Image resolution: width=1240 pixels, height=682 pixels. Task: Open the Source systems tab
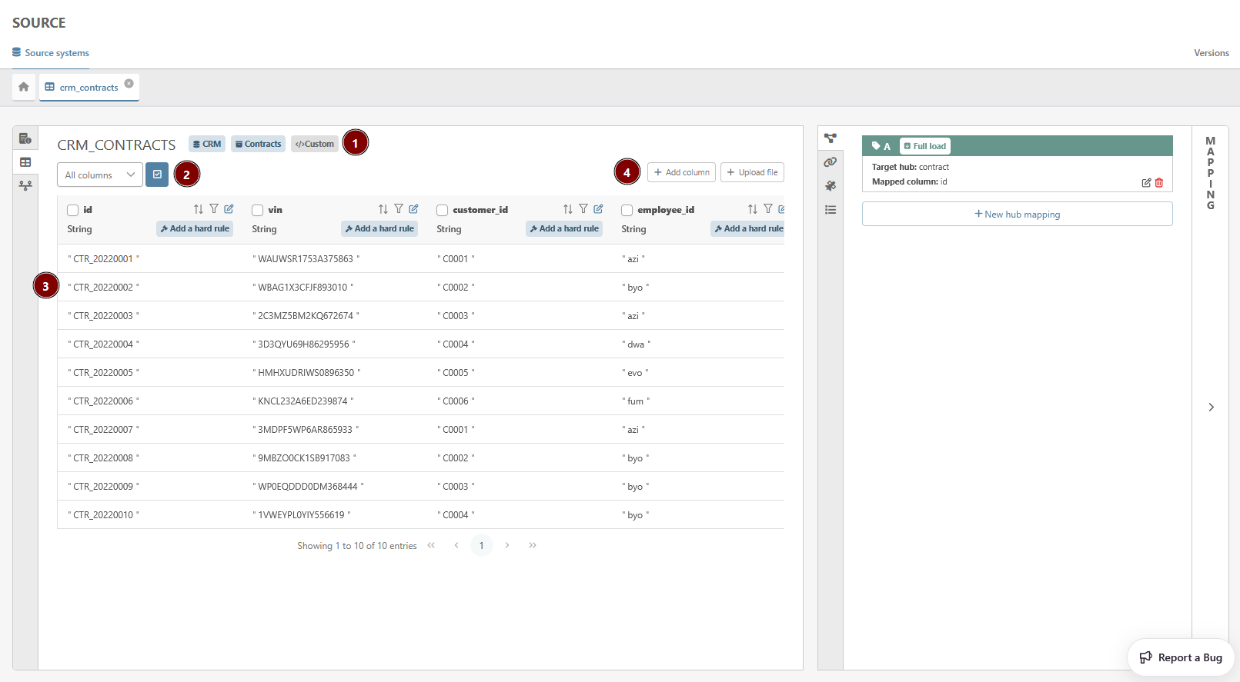(51, 53)
